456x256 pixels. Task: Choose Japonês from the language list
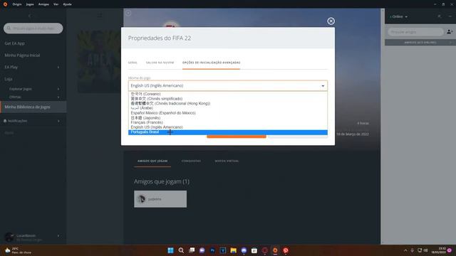pyautogui.click(x=228, y=118)
